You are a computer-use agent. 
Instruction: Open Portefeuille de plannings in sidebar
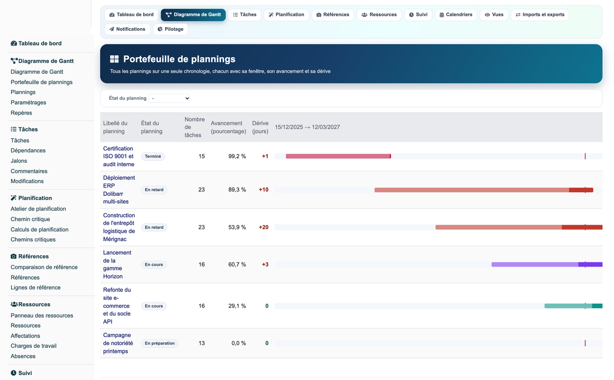pyautogui.click(x=41, y=82)
